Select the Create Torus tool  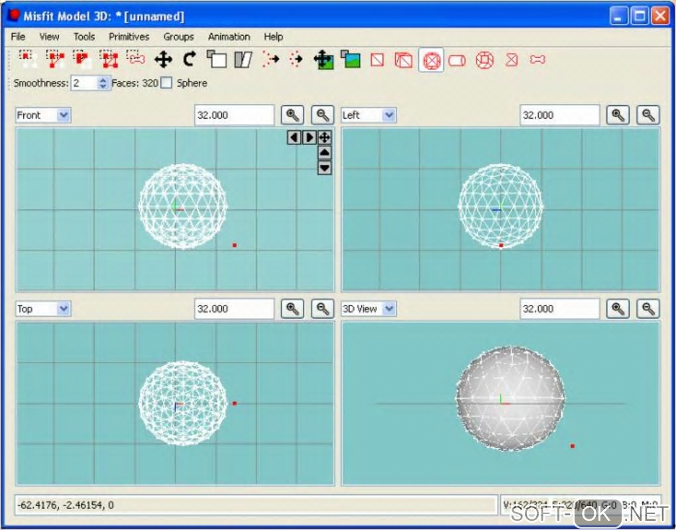click(484, 60)
